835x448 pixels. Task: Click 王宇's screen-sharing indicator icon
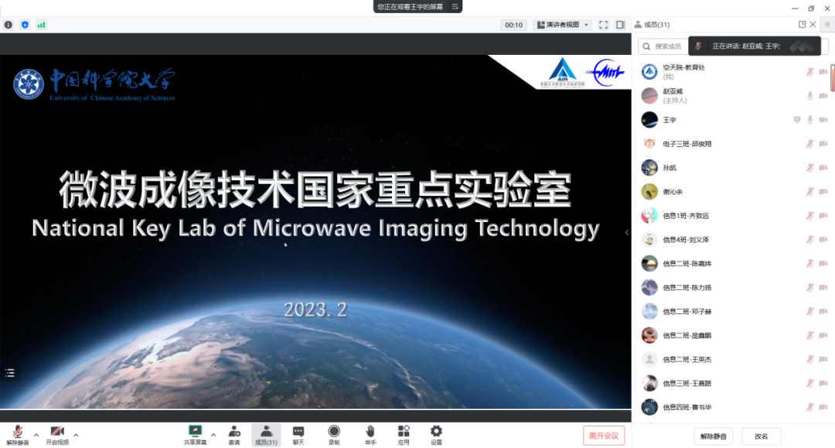796,120
